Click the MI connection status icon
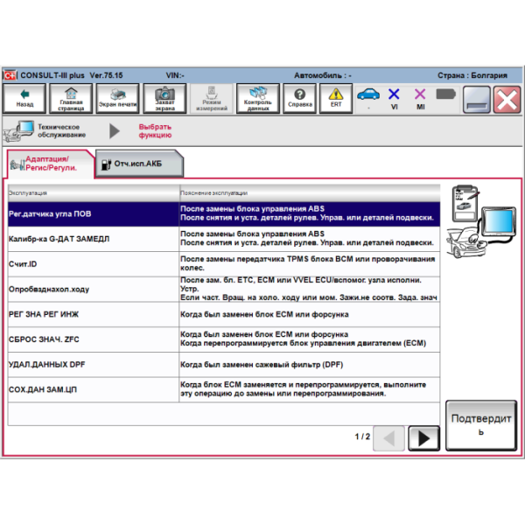 [420, 97]
